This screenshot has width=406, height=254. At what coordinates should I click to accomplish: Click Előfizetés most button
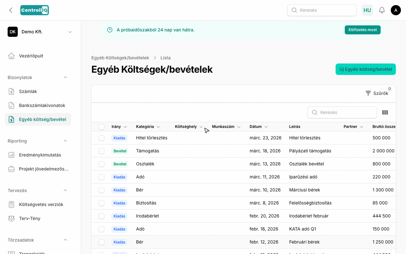[x=363, y=30]
